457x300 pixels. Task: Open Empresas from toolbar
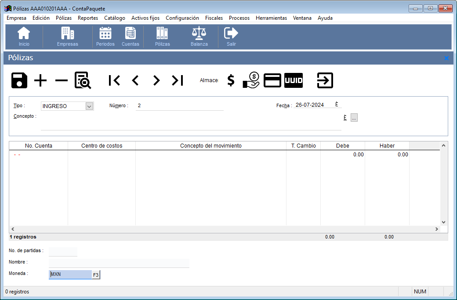click(67, 36)
